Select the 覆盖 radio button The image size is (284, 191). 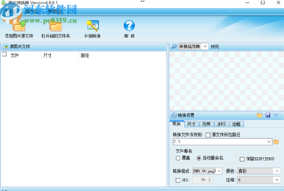178,158
